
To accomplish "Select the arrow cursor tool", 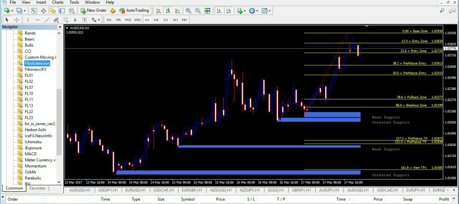I will [x=7, y=20].
